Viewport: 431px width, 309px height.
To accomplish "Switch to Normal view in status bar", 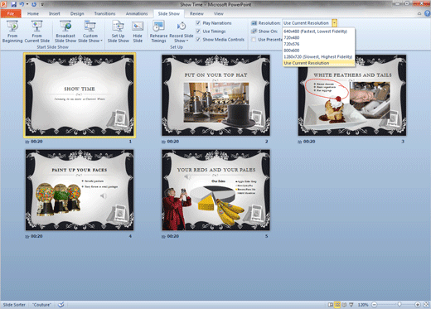I will [331, 305].
